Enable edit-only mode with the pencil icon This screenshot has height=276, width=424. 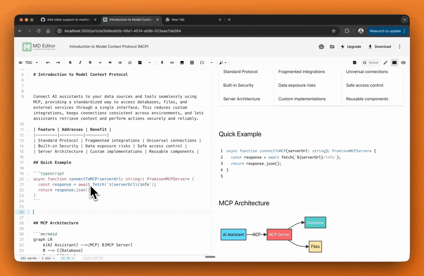[x=386, y=63]
